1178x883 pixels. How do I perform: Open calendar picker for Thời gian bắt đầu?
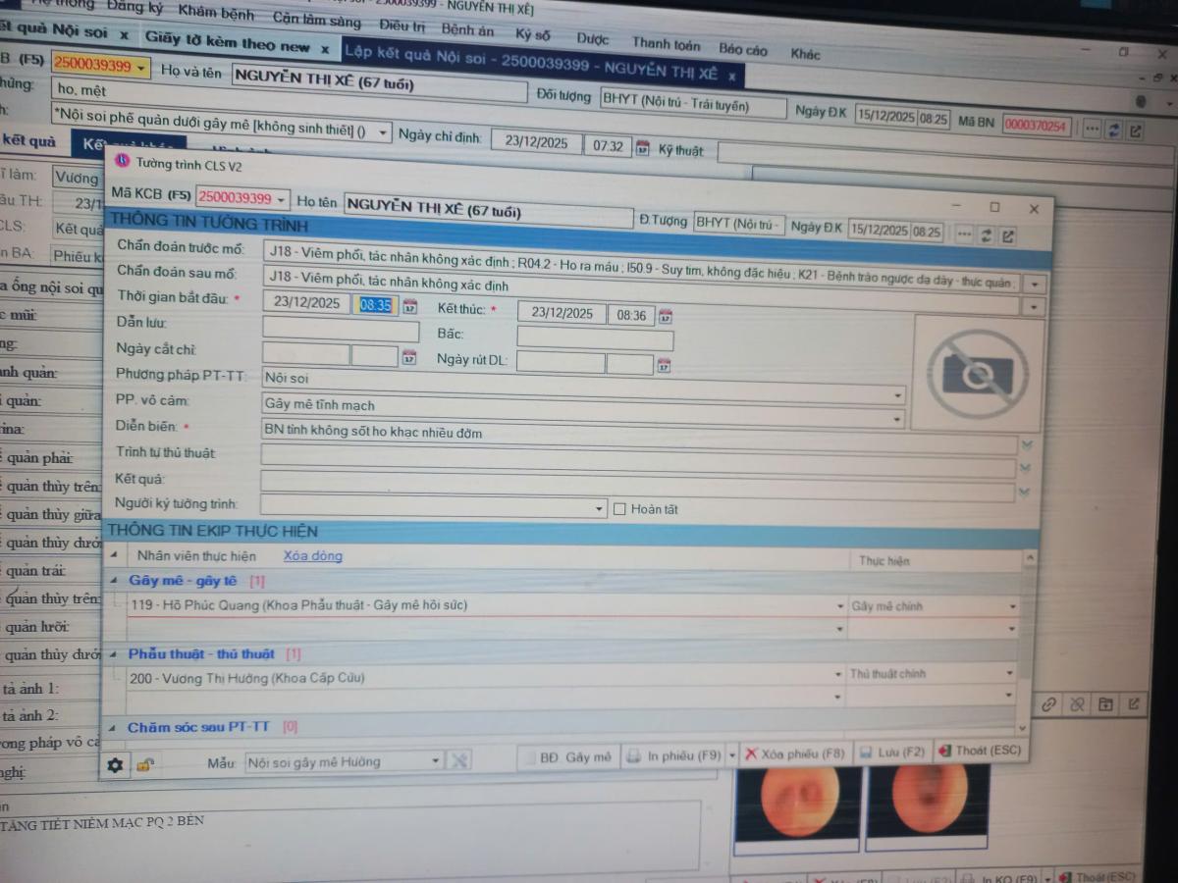tap(410, 306)
